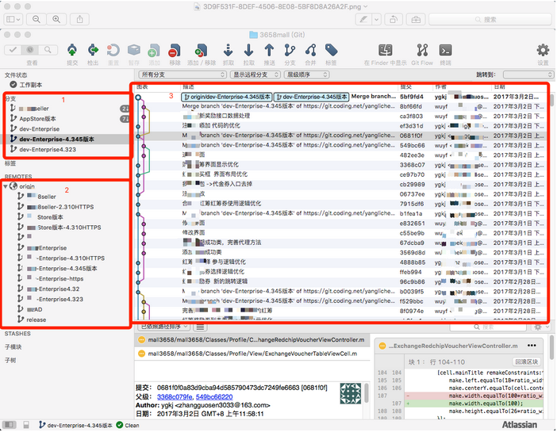Click the Pull (拉取) toolbar icon
This screenshot has width=557, height=436.
pyautogui.click(x=248, y=52)
